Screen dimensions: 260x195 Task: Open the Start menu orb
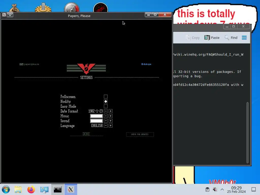click(6, 189)
